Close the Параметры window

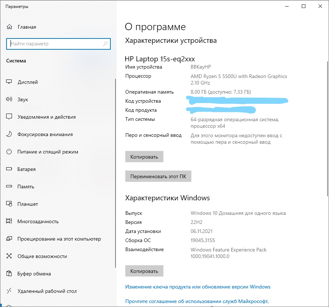(320, 6)
